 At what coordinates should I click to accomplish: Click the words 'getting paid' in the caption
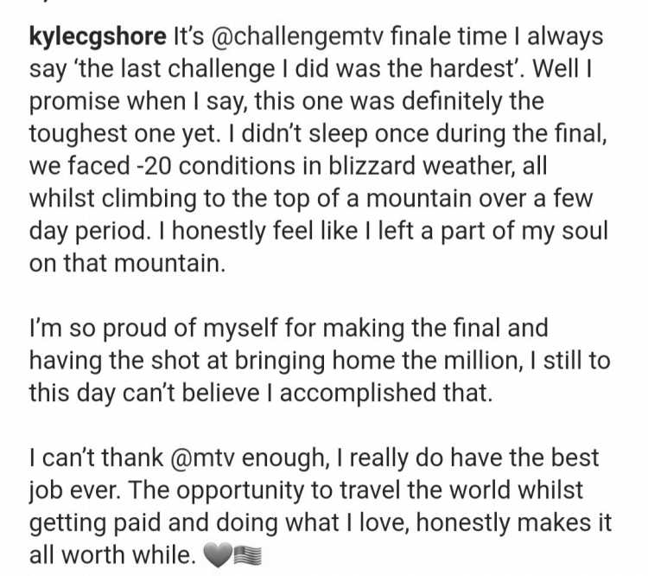point(95,522)
